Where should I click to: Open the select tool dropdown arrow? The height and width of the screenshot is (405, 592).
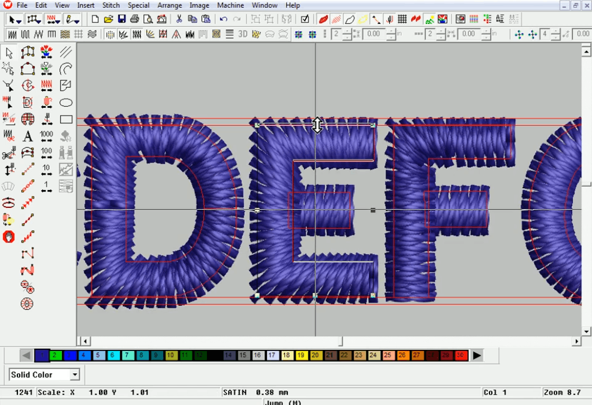coord(19,20)
